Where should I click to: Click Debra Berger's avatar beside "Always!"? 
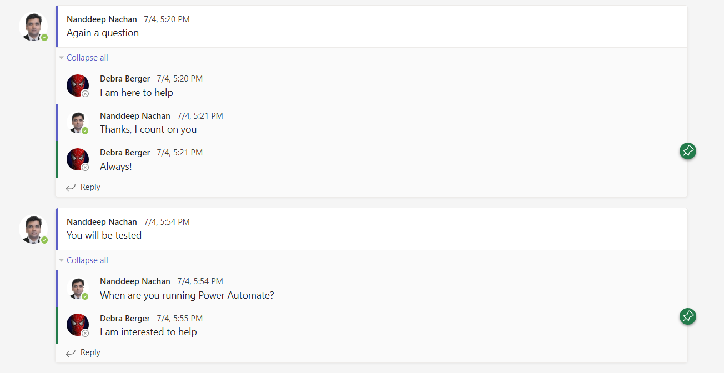tap(78, 159)
